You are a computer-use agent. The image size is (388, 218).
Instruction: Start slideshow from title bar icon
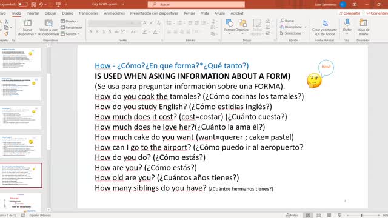coord(58,4)
